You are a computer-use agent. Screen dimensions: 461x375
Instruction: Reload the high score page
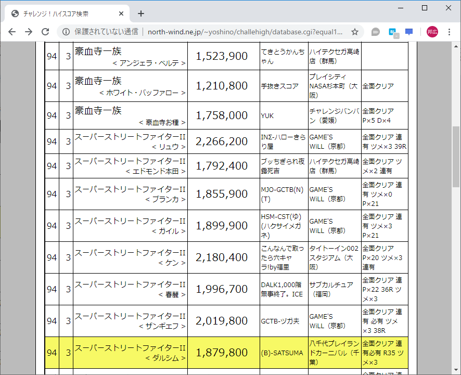46,32
